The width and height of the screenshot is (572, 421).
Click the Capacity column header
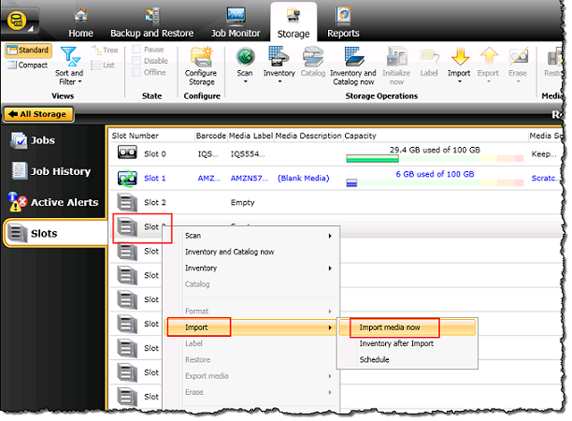tap(361, 136)
